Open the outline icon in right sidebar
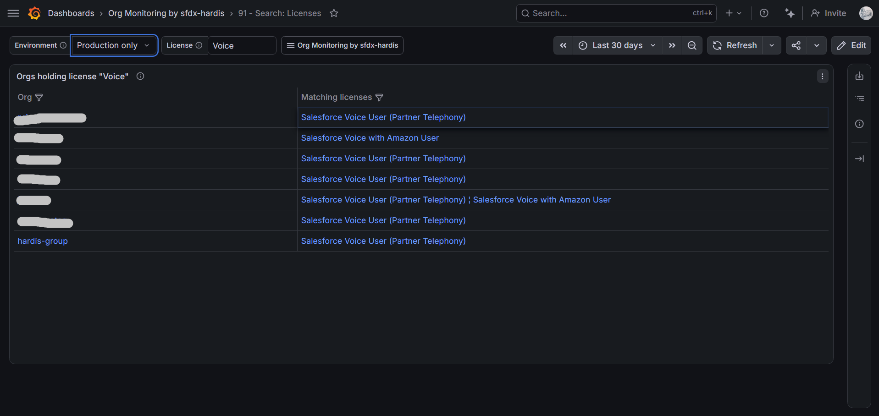The width and height of the screenshot is (879, 416). point(859,99)
